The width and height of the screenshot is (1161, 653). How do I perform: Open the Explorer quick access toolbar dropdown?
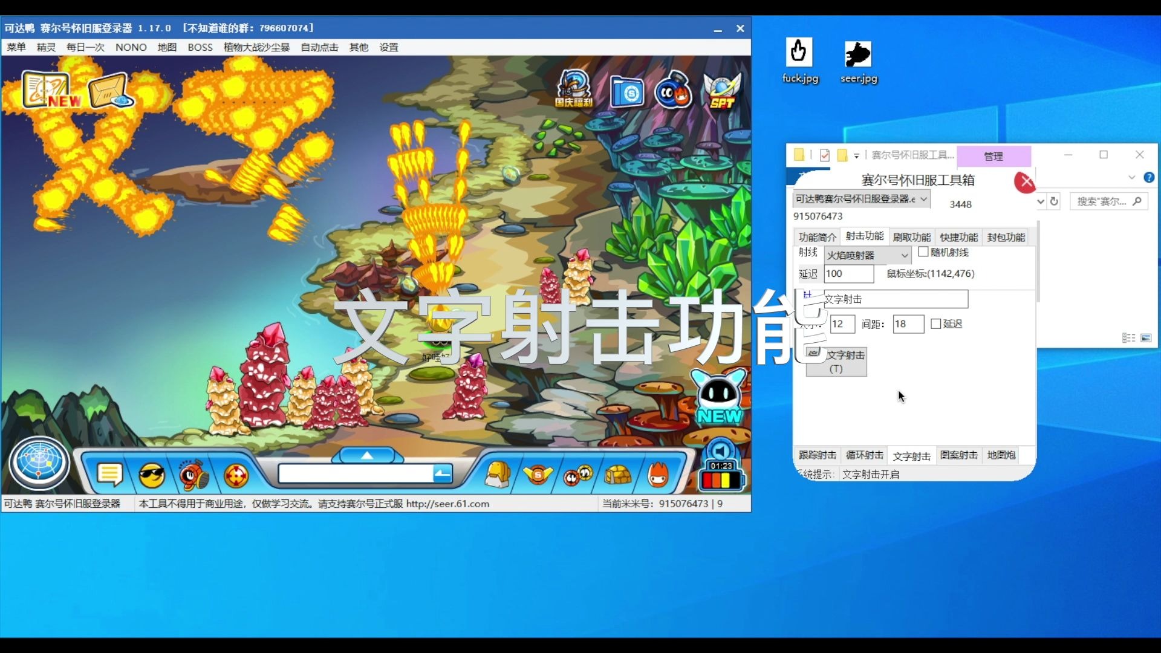coord(856,156)
